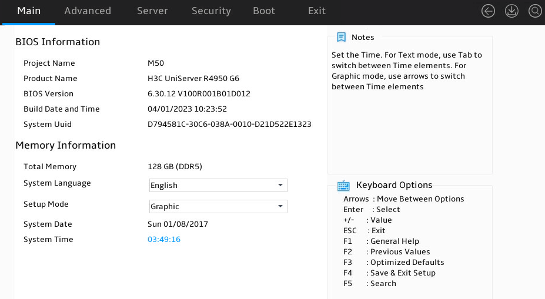Viewport: 545px width, 299px height.
Task: Open the Exit tab
Action: 317,11
